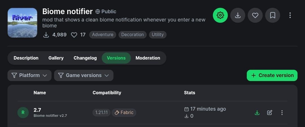Go to the Moderation tab
The width and height of the screenshot is (305, 127).
(x=148, y=58)
